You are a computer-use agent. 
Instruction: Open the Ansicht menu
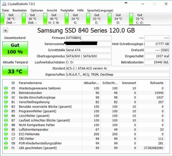pos(52,10)
